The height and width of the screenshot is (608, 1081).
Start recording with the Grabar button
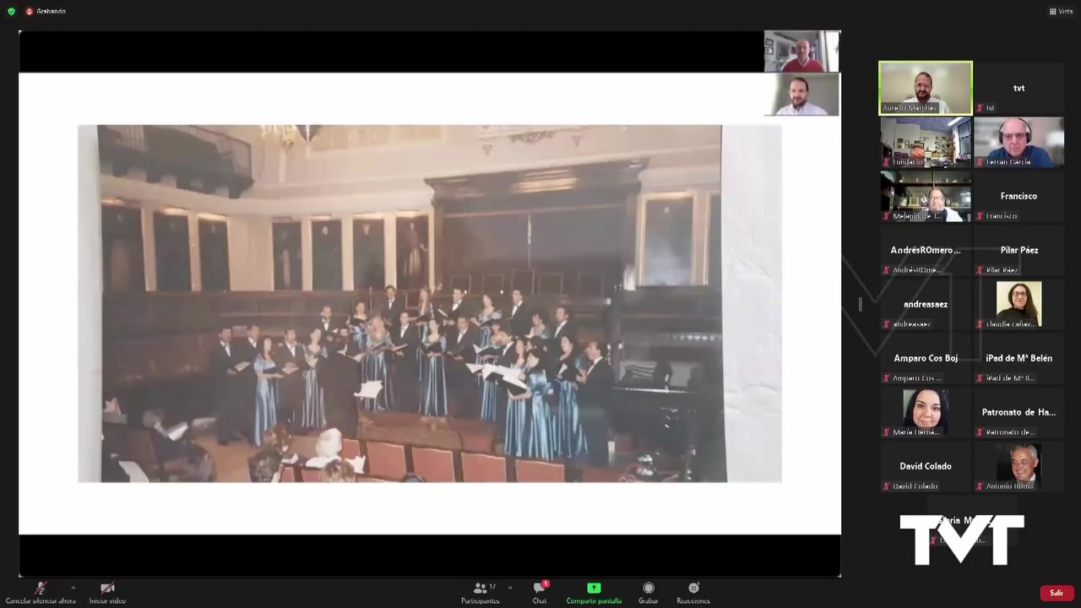tap(648, 593)
